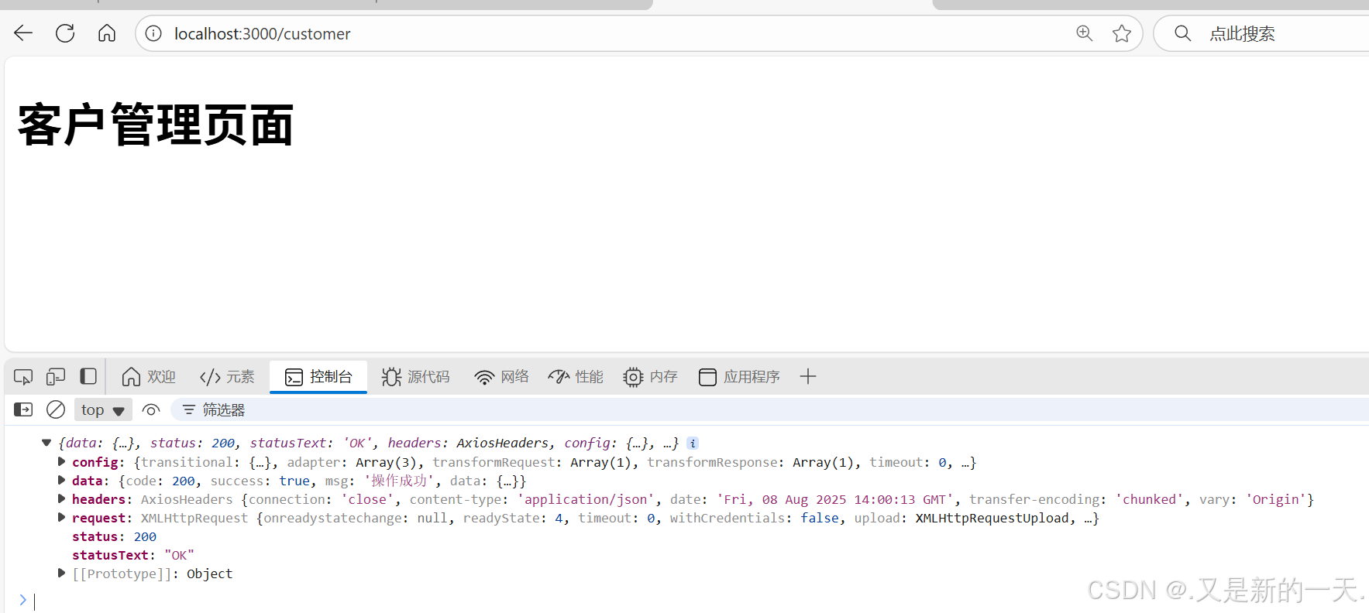The image size is (1369, 613).
Task: Toggle the console sidebar
Action: 23,409
